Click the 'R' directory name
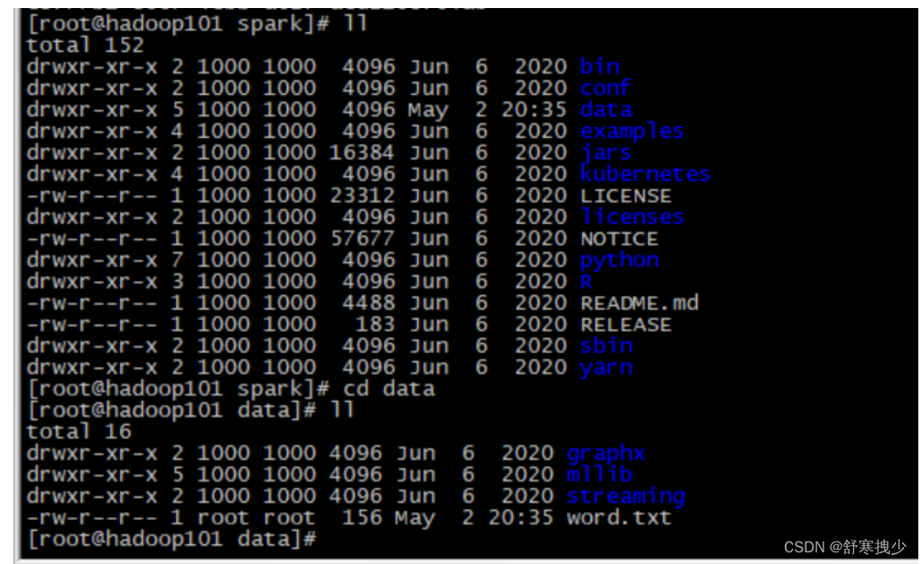Viewport: 921px width, 564px height. coord(586,281)
